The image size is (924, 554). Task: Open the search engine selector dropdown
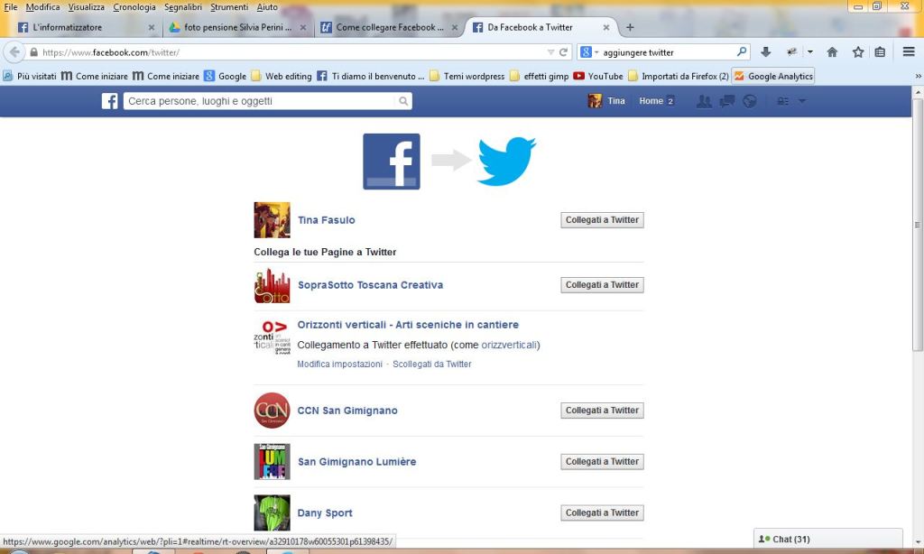588,51
